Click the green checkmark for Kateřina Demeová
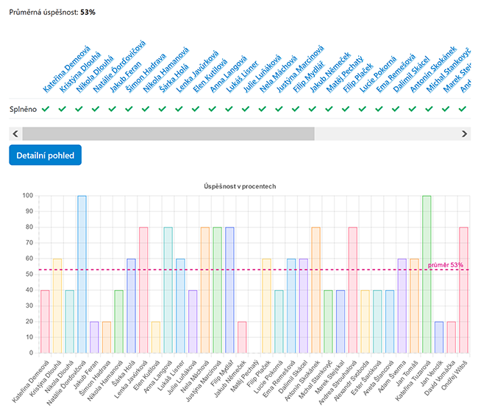The height and width of the screenshot is (416, 478). click(46, 109)
